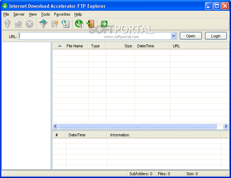Click the Files: 0 status entry
Screen dimensions: 231x178
coord(164,174)
